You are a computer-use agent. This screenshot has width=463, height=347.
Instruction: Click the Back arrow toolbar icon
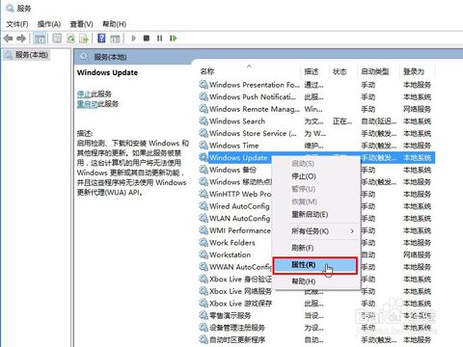[8, 39]
